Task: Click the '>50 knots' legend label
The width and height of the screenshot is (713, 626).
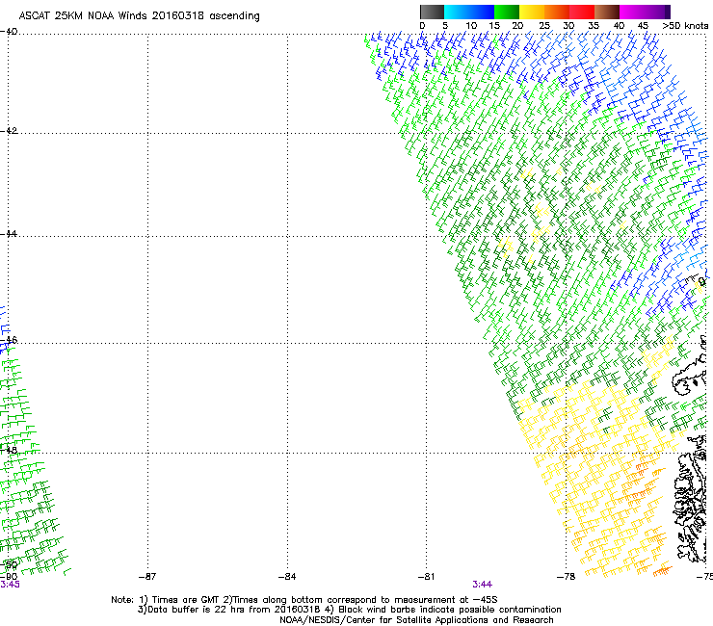Action: (x=685, y=26)
